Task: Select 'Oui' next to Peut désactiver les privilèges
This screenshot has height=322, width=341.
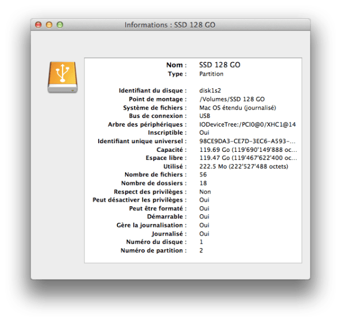Action: click(204, 200)
